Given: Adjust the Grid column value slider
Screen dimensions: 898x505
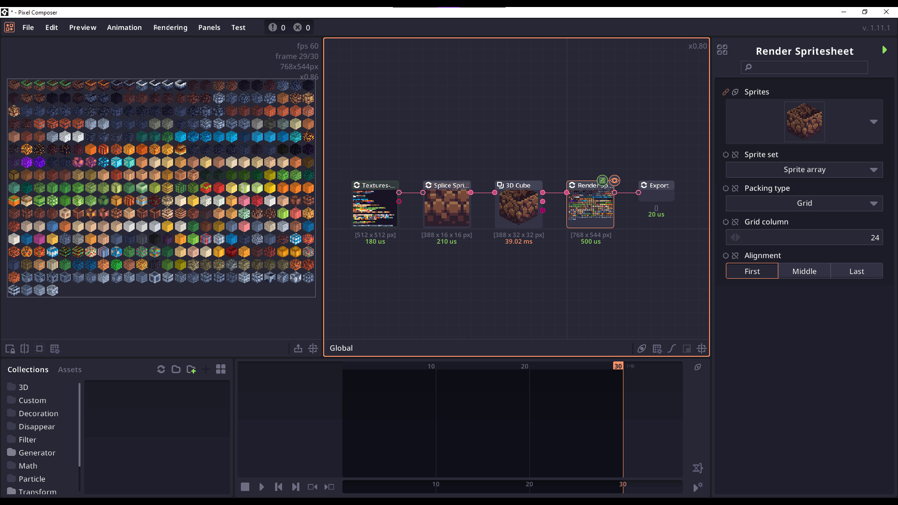Looking at the screenshot, I should [x=804, y=237].
